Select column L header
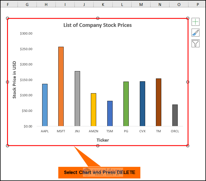 (x=122, y=5)
